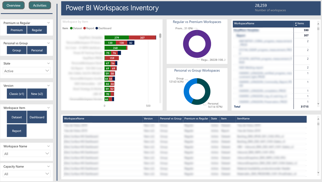Image resolution: width=322 pixels, height=182 pixels.
Task: Click the Report red legend marker
Action: point(84,28)
